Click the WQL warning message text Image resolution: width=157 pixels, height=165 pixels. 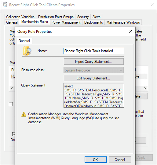pyautogui.click(x=74, y=118)
